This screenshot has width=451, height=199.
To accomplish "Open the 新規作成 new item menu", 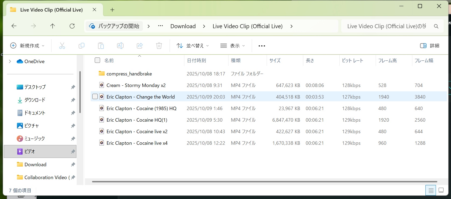I will pyautogui.click(x=27, y=46).
